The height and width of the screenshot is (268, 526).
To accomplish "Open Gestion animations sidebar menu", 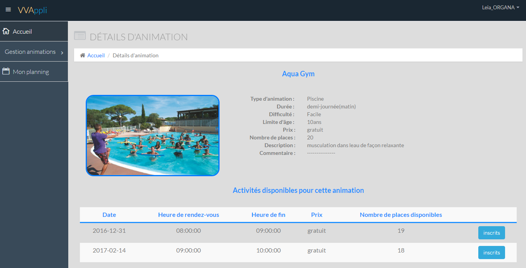I will (x=30, y=52).
